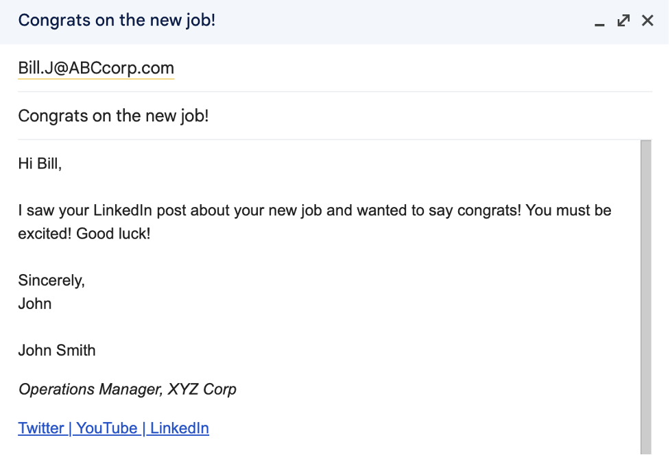Click the "John Smith" signature name
670x455 pixels.
click(x=57, y=350)
